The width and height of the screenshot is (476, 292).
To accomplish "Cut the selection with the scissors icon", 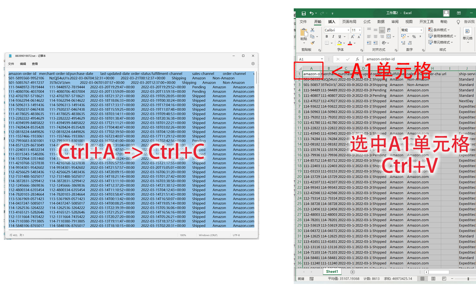I will tap(312, 30).
